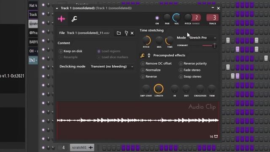
Task: Click the audio clip waveform preview
Action: coord(138,120)
